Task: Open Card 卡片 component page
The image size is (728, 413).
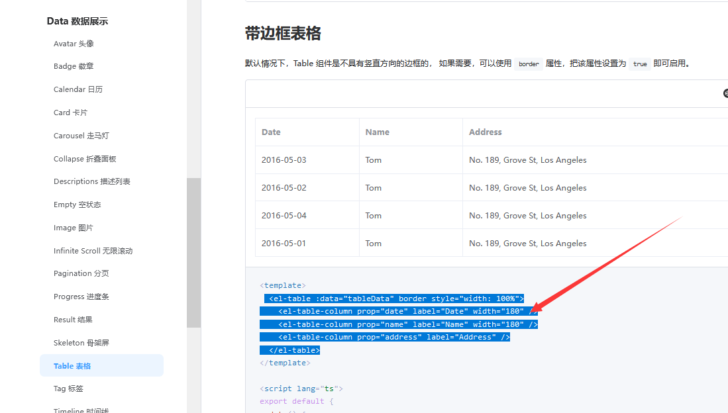Action: pos(70,113)
